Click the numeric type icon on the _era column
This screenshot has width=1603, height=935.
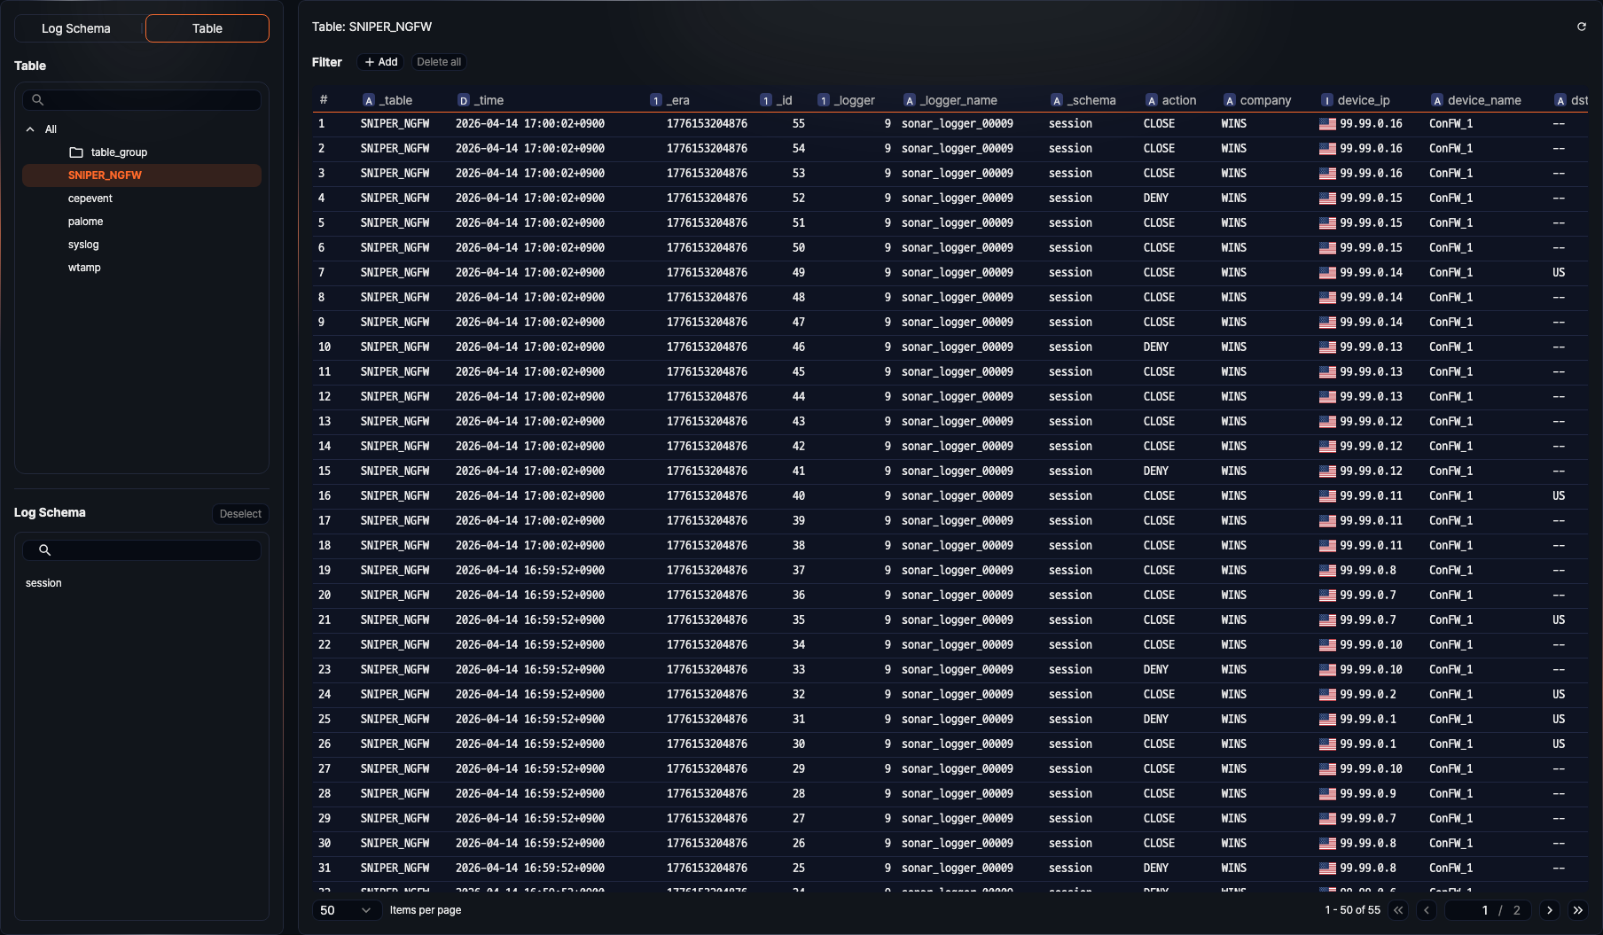tap(656, 100)
